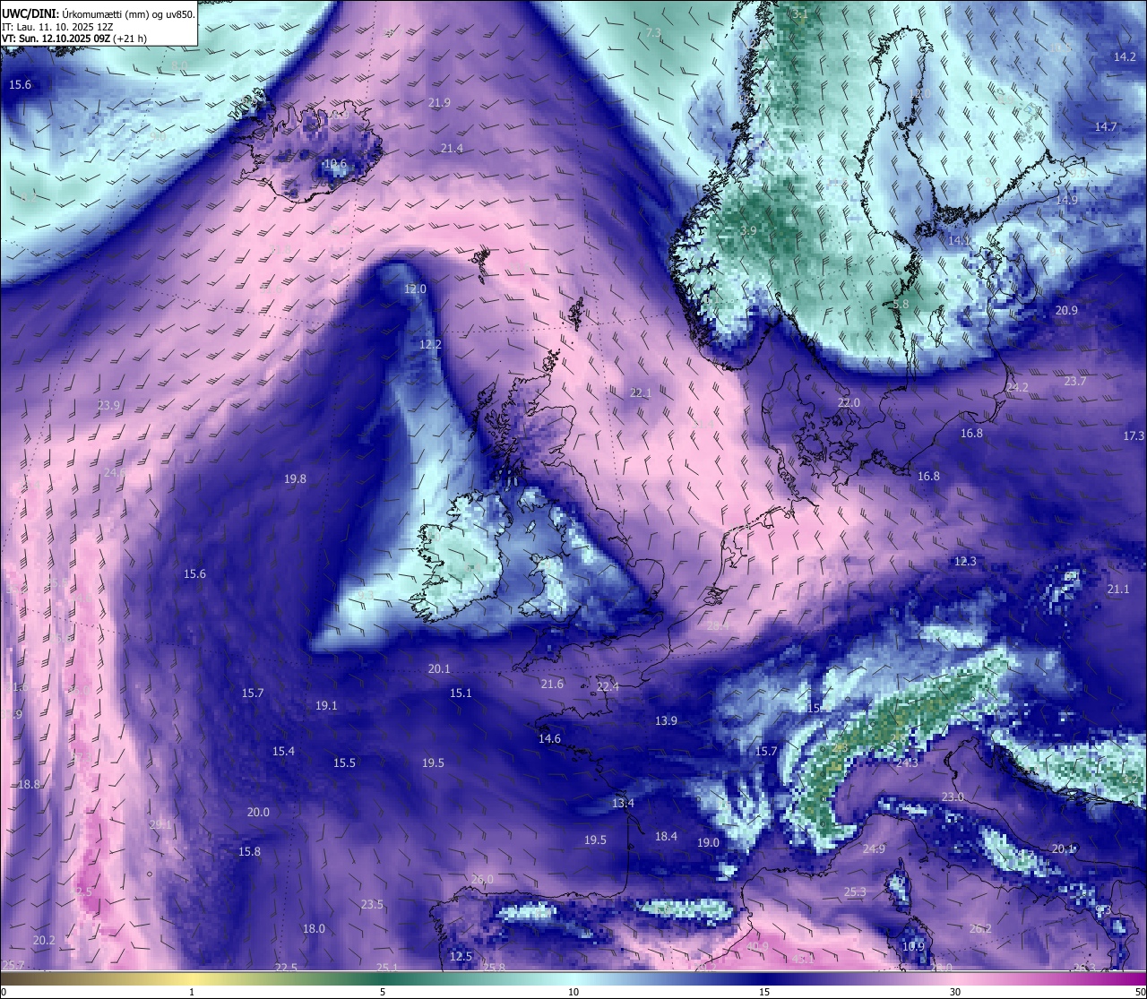
Task: Click the 15.4 value label
Action: (283, 752)
